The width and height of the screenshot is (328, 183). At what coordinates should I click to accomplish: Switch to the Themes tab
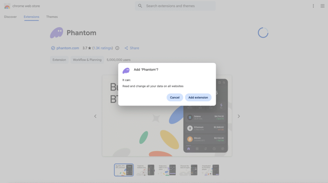pyautogui.click(x=52, y=17)
